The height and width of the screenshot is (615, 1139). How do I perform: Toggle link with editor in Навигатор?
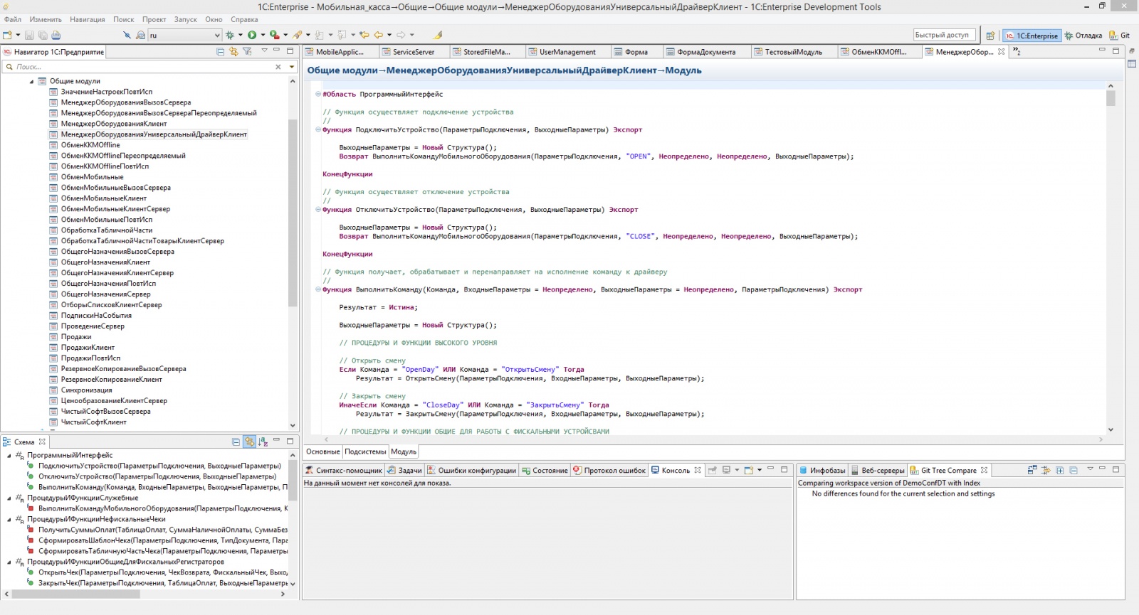click(233, 51)
